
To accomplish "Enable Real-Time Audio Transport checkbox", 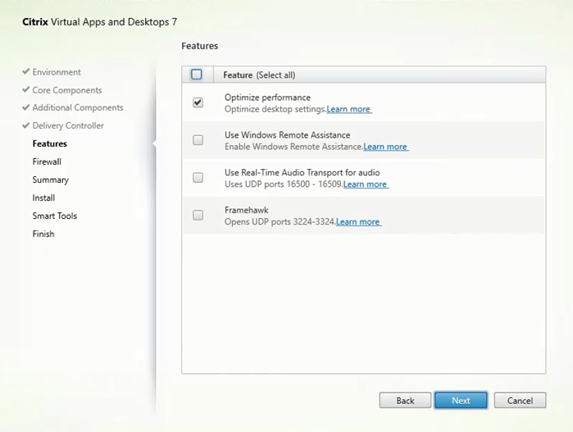I will click(198, 178).
